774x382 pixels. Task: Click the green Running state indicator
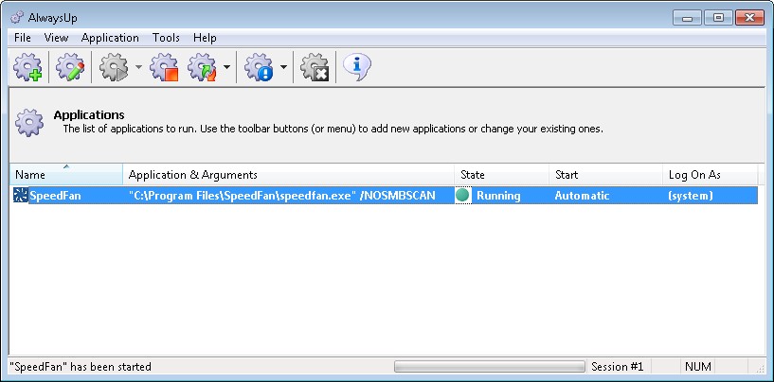coord(462,195)
